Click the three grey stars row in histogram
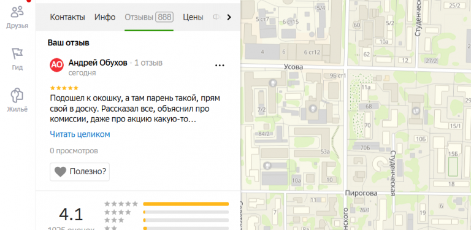 114,220
